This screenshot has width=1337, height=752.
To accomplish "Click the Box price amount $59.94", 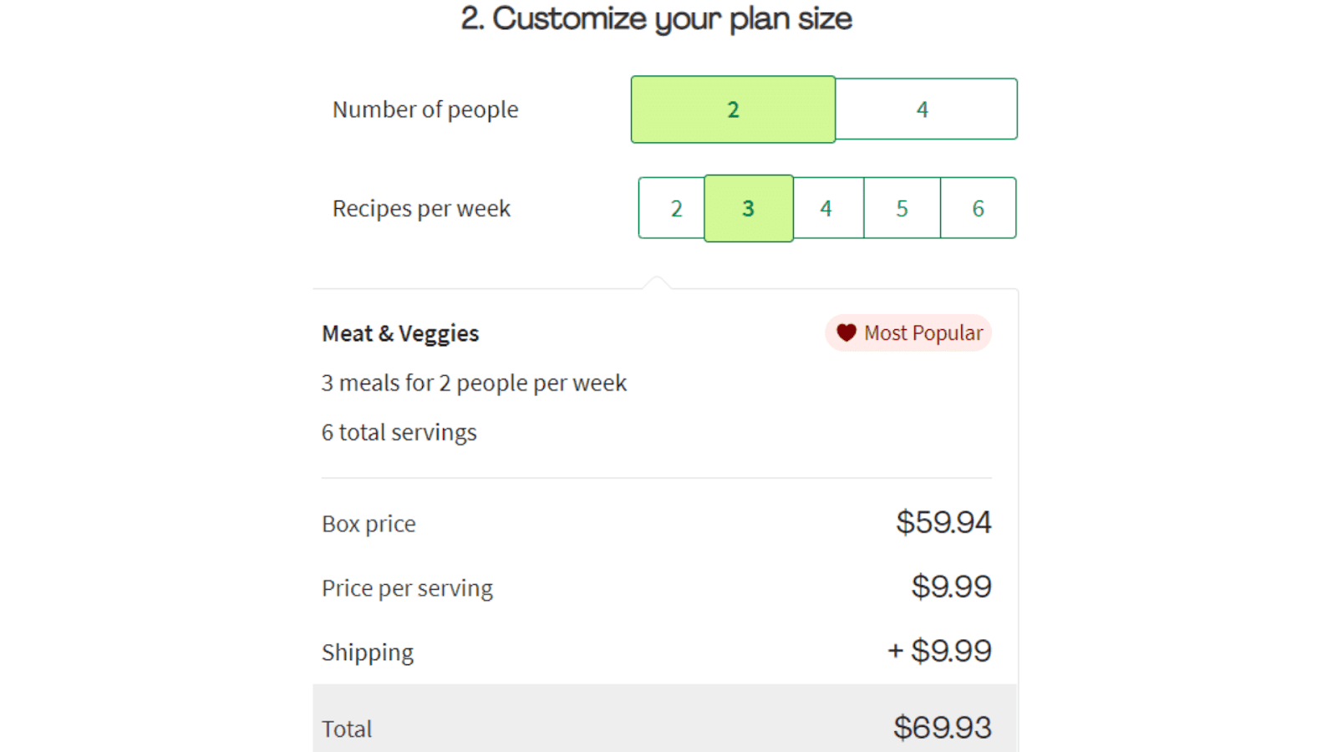I will [943, 522].
